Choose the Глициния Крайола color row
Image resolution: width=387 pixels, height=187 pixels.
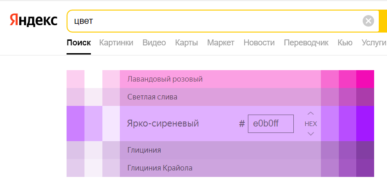pos(220,168)
